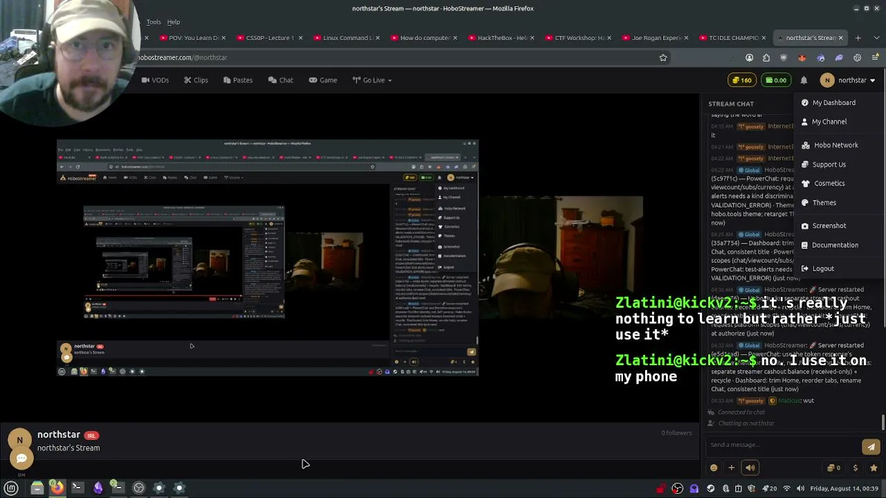This screenshot has height=498, width=886.
Task: Click the Steam tray icon
Action: pyautogui.click(x=710, y=489)
